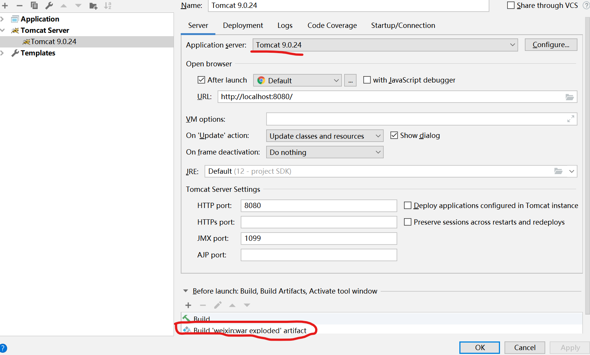
Task: Click the Configure... button
Action: [x=551, y=45]
